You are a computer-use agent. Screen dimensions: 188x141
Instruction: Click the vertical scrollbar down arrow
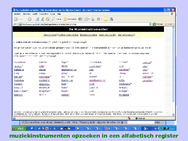[x=173, y=115]
